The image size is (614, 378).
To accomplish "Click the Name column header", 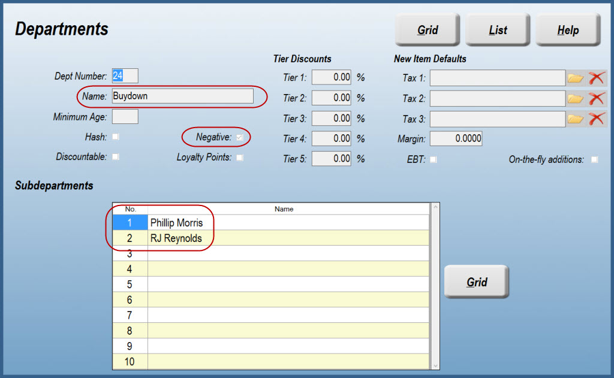I will [x=288, y=209].
